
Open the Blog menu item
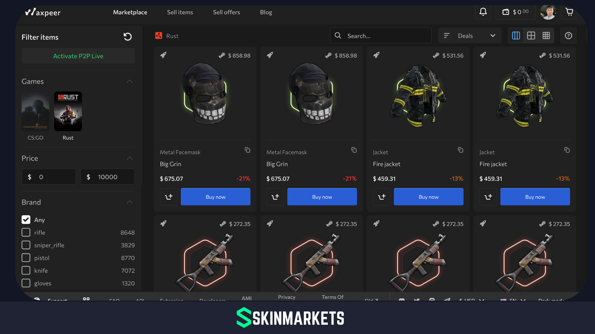click(x=266, y=12)
